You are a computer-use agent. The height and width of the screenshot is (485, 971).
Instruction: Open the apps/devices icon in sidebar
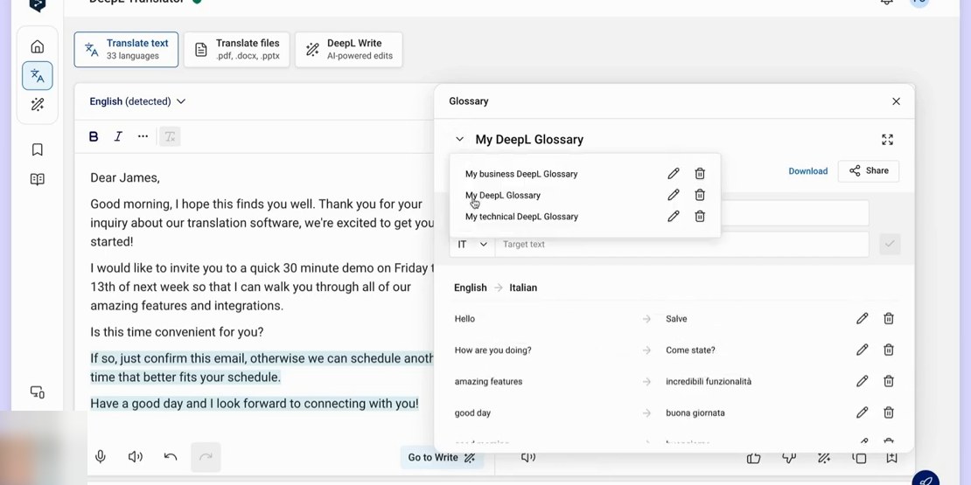(x=37, y=392)
